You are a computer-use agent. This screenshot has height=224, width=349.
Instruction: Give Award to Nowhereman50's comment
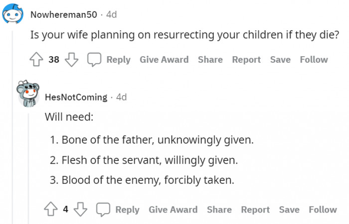pyautogui.click(x=164, y=60)
